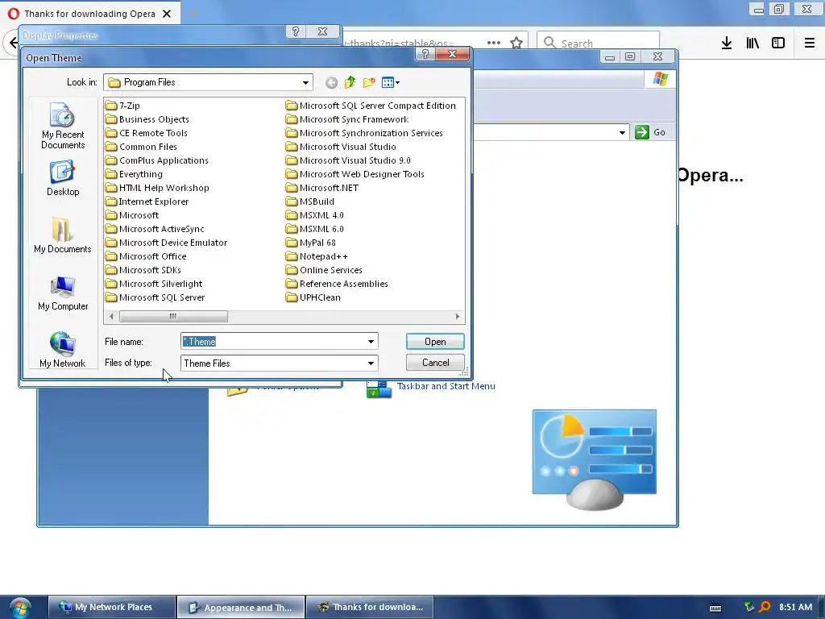Viewport: 825px width, 619px height.
Task: Select the 'Thanks for downloading Opera' browser tab
Action: coord(89,14)
